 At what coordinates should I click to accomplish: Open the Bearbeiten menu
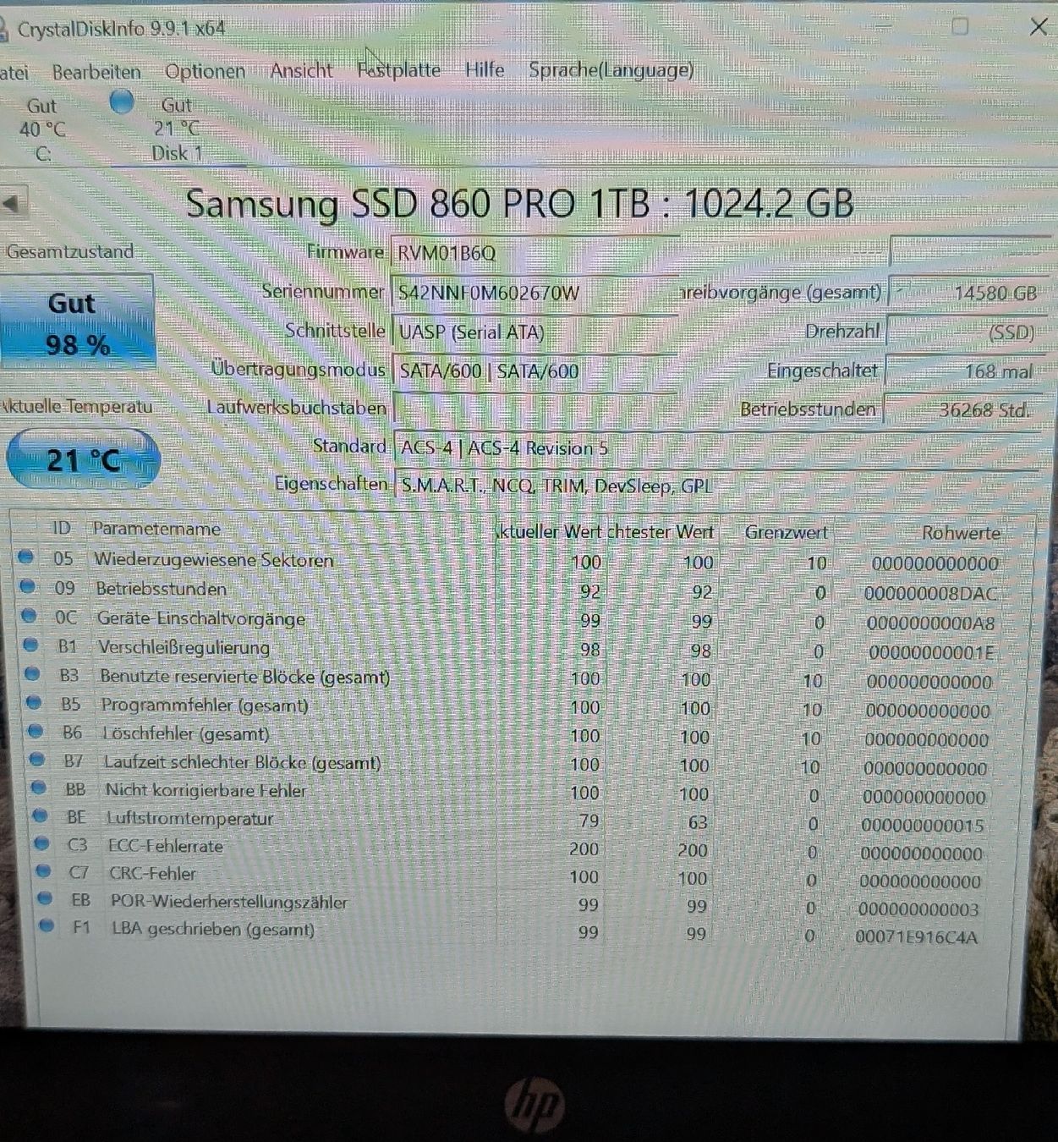pyautogui.click(x=96, y=72)
